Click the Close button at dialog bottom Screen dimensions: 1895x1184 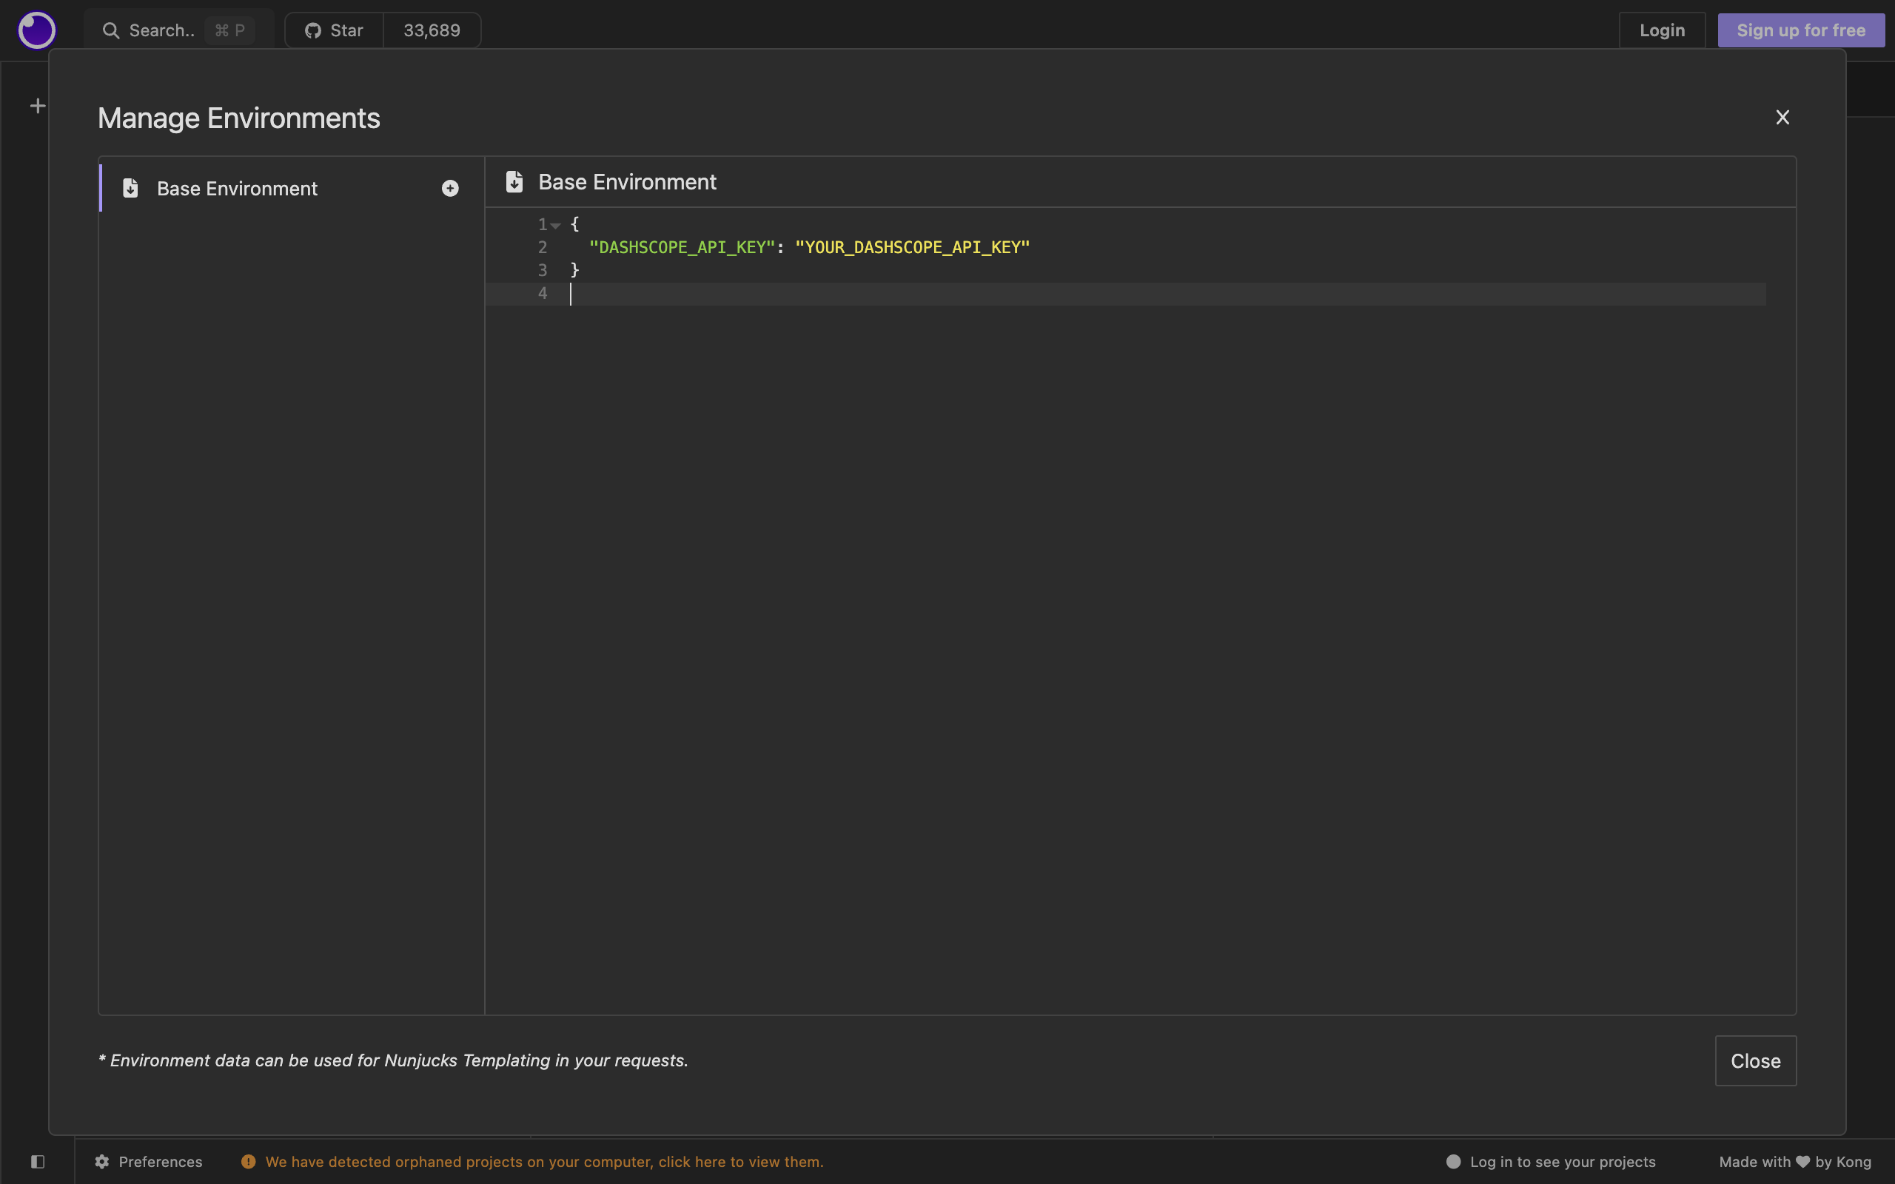pyautogui.click(x=1756, y=1061)
